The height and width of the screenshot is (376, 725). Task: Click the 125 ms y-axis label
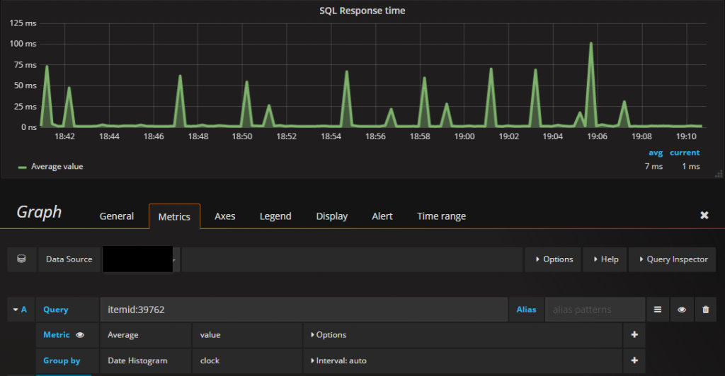pos(23,23)
